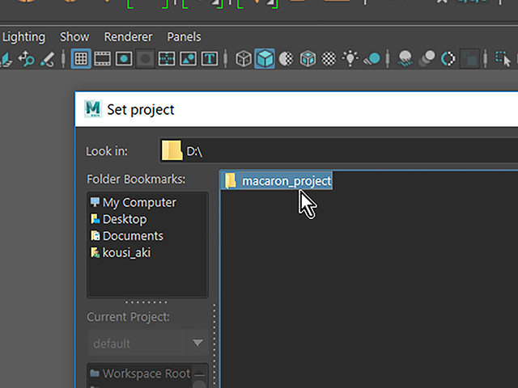
Task: Open the Lighting menu
Action: pyautogui.click(x=23, y=37)
